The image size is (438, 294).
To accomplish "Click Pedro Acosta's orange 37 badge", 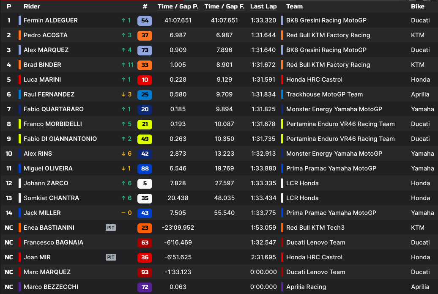I will [x=145, y=35].
